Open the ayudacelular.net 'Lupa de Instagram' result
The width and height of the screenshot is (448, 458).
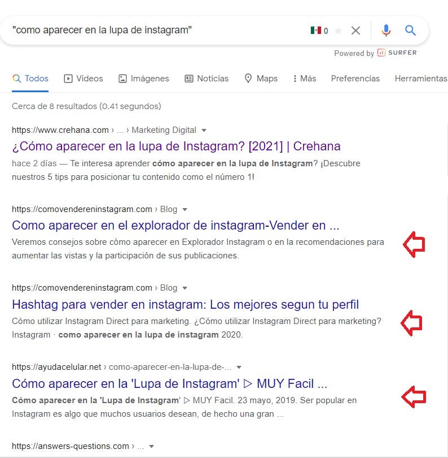click(x=169, y=384)
